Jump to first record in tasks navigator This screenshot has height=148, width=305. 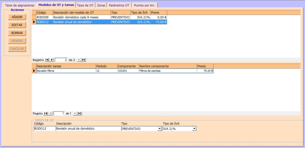(46, 113)
